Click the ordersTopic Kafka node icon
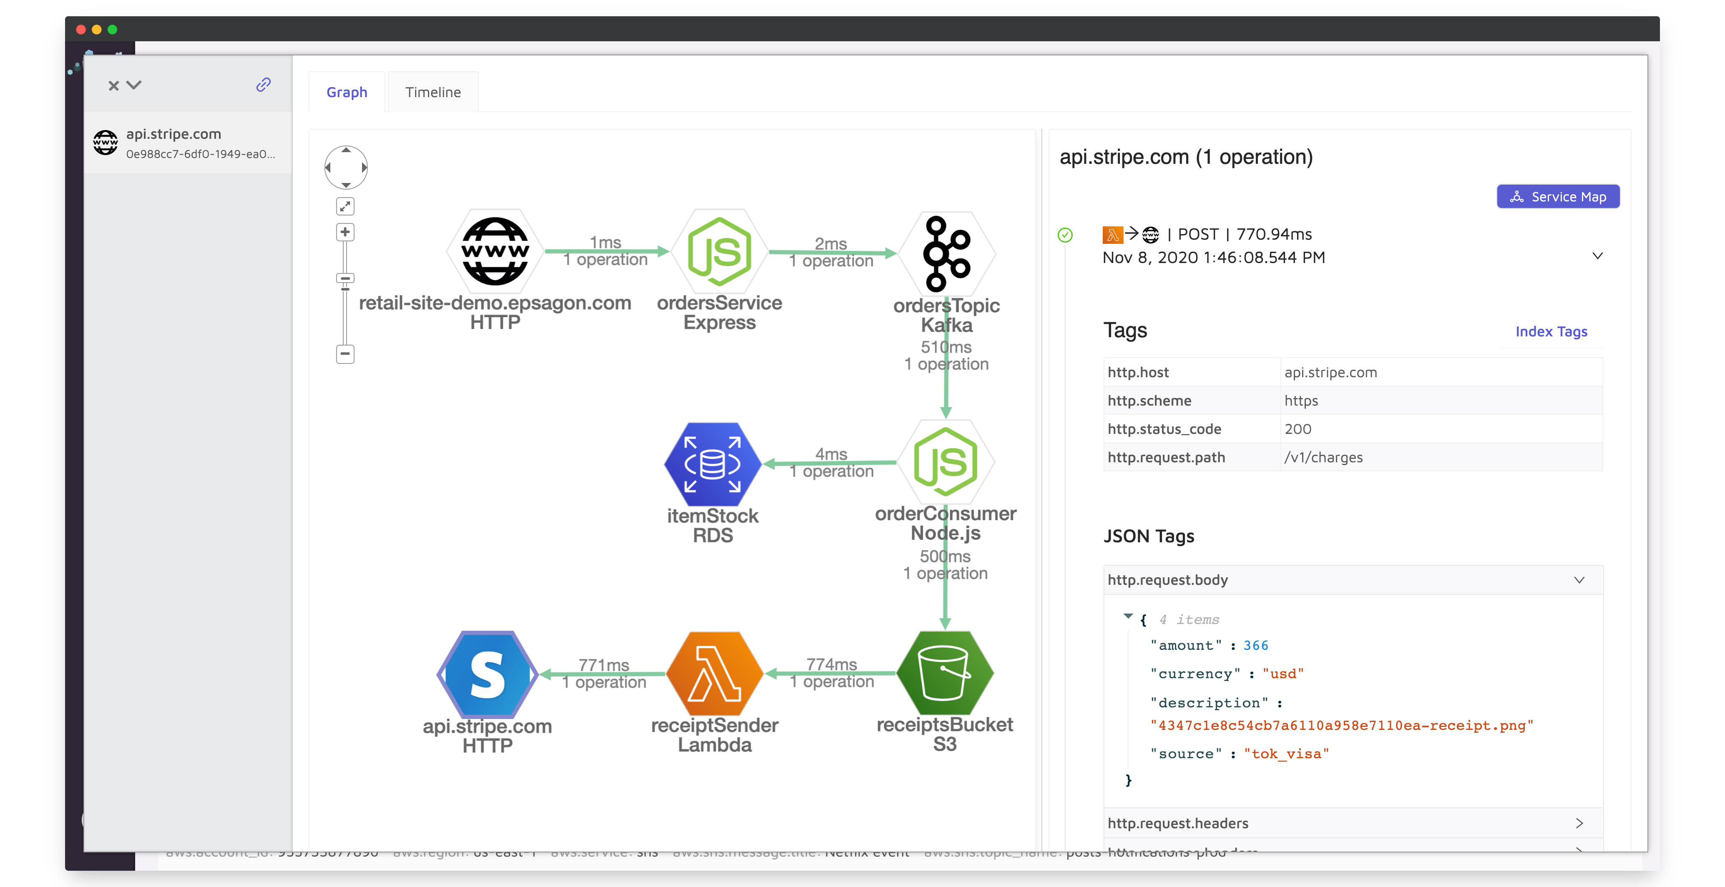The image size is (1725, 887). [x=946, y=253]
